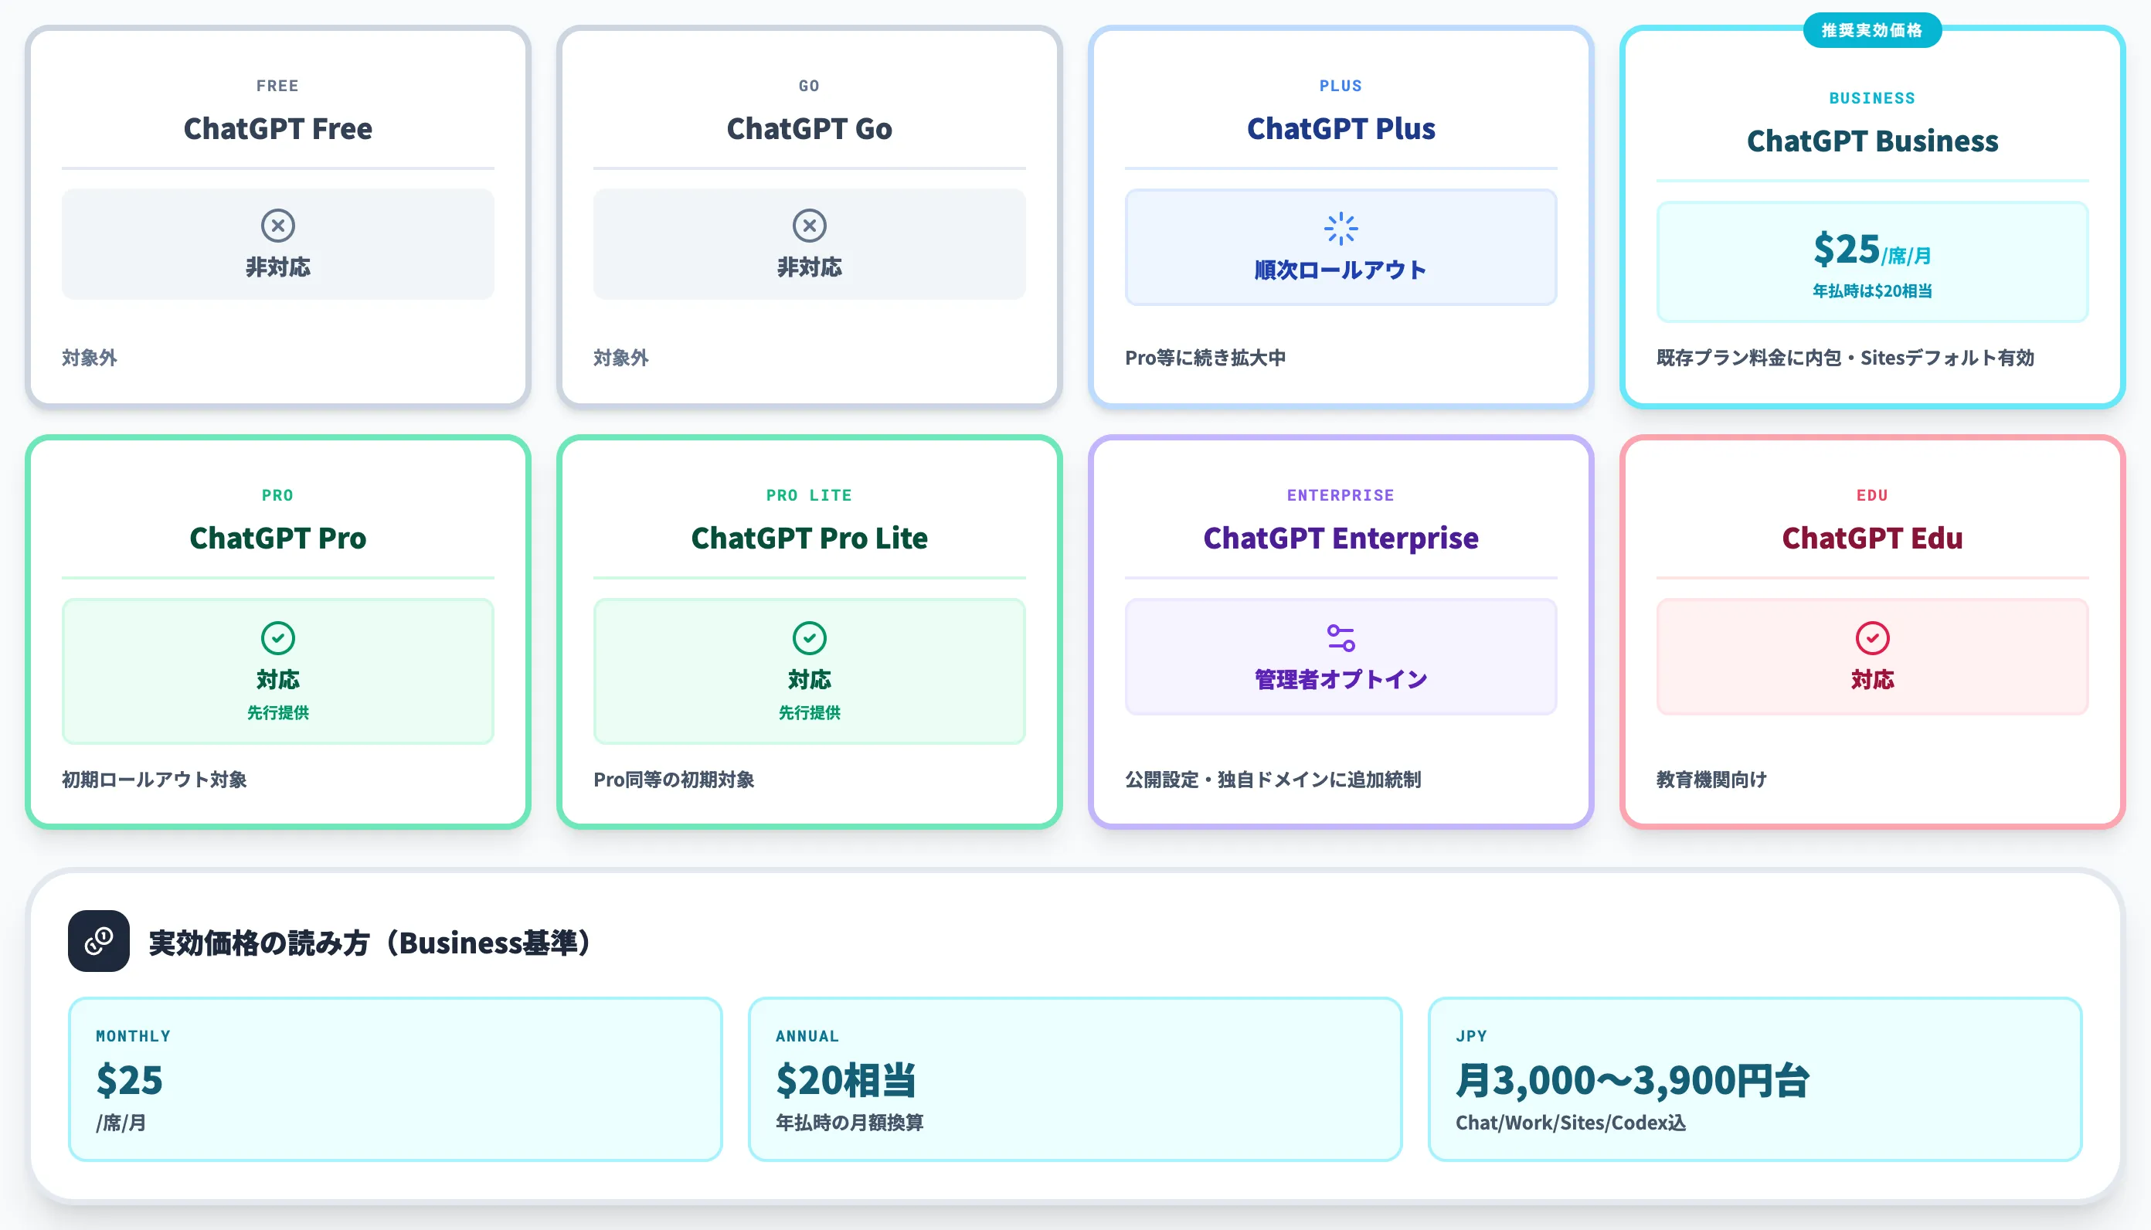
Task: Click 先行提供 under the Pro card status
Action: 278,712
